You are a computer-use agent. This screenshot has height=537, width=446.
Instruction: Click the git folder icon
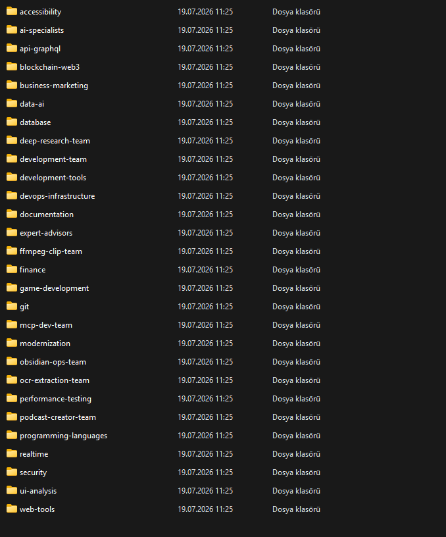click(x=12, y=306)
